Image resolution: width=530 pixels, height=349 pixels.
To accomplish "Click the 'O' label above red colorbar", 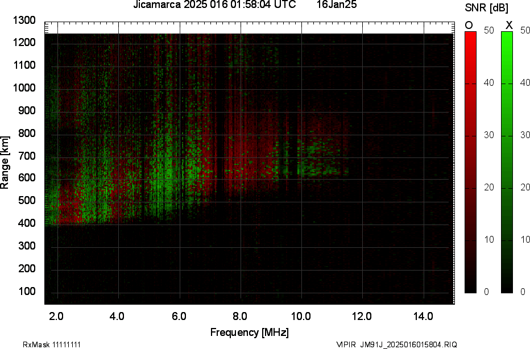I will (x=469, y=25).
